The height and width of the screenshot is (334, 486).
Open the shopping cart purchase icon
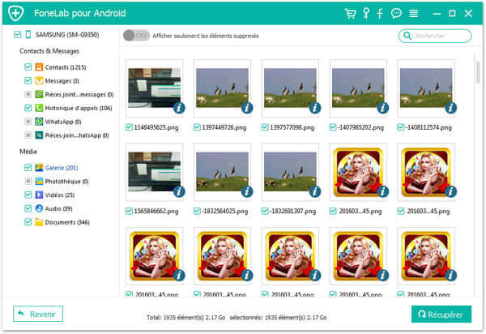350,13
